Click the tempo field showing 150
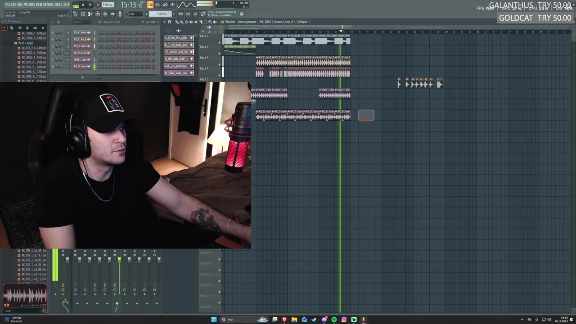Image resolution: width=576 pixels, height=324 pixels. 108,4
